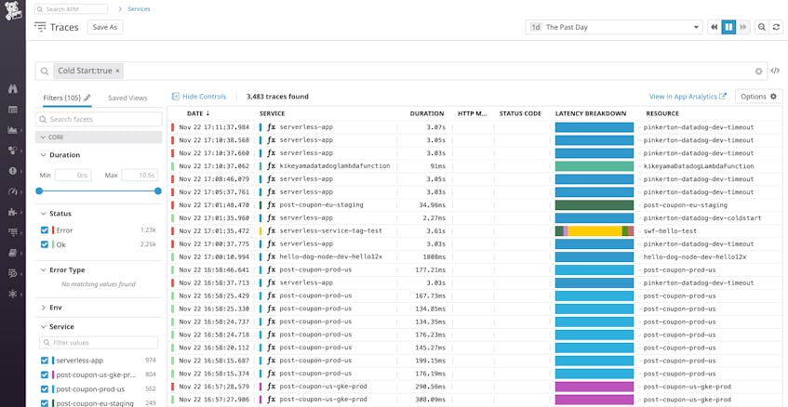Remove the Cold Start:true filter tag
The height and width of the screenshot is (407, 788).
tap(117, 72)
